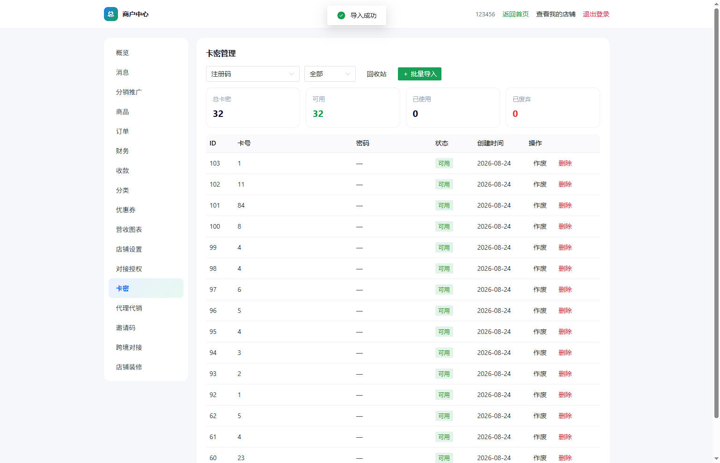Open 查看我的店铺 link

556,14
